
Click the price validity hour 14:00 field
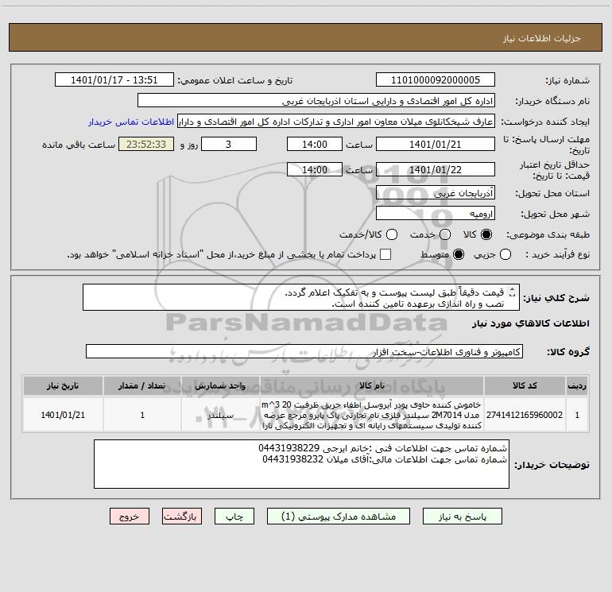coord(315,169)
